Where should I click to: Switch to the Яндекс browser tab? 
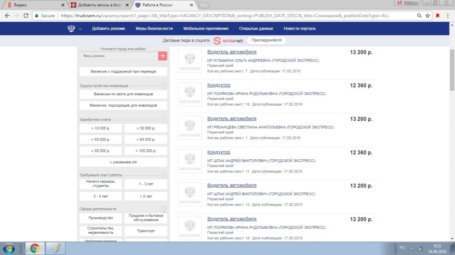click(x=32, y=5)
